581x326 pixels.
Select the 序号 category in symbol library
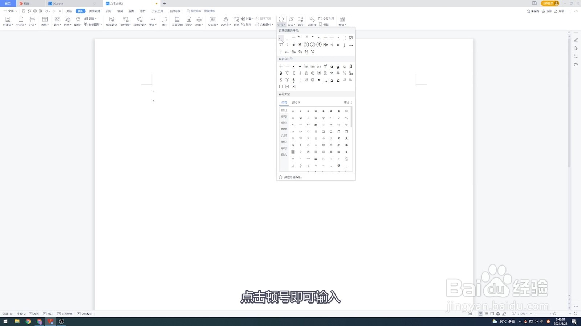coord(284,117)
